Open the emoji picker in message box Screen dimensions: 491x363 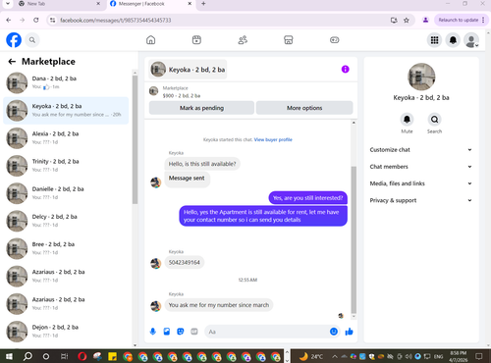click(334, 332)
